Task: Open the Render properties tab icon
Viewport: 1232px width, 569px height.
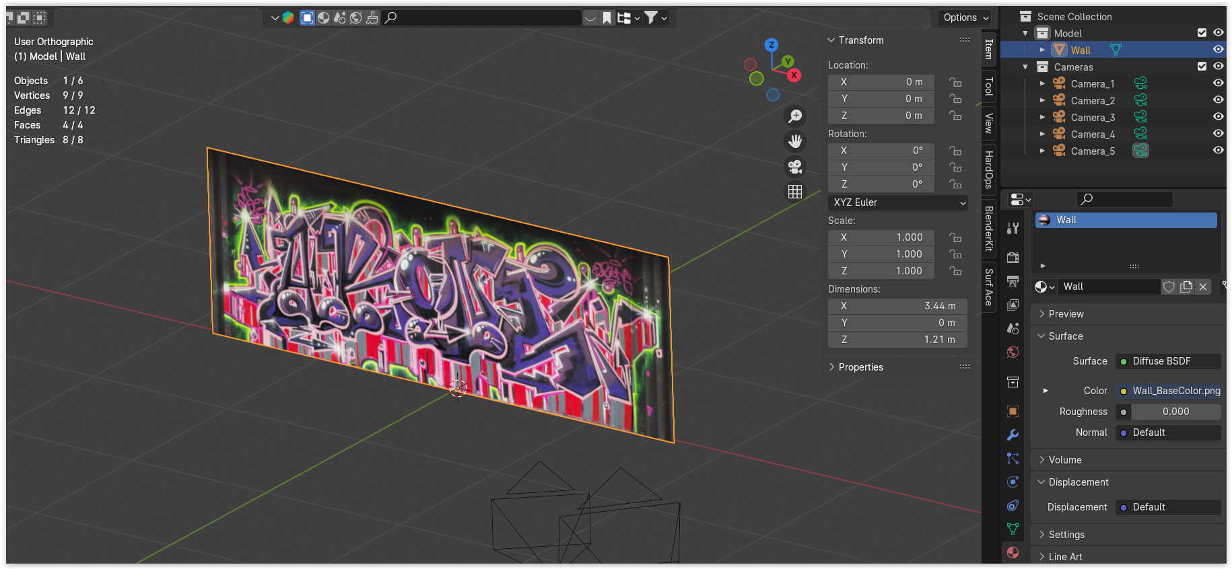Action: 1013,257
